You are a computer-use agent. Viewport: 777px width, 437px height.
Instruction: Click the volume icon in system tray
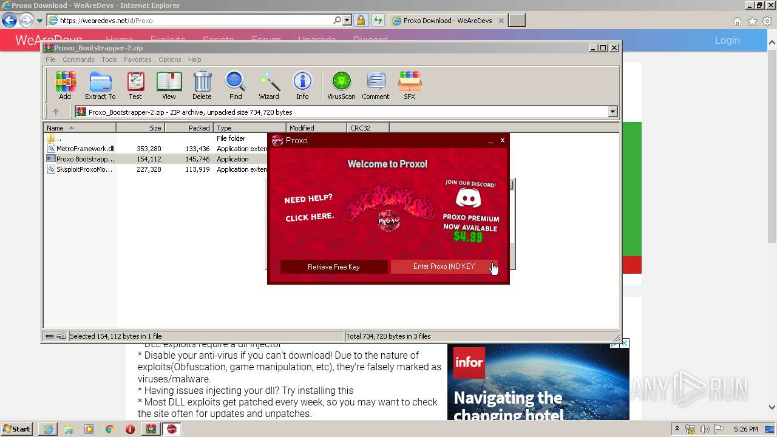[705, 429]
